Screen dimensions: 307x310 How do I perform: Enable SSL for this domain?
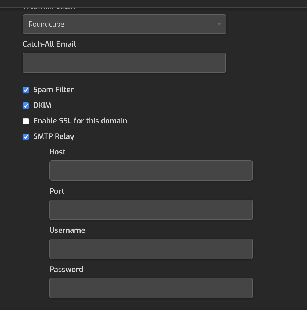25,121
